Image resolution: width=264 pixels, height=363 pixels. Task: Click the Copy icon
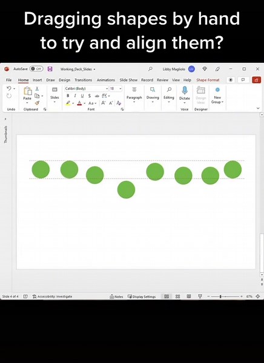pyautogui.click(x=37, y=96)
